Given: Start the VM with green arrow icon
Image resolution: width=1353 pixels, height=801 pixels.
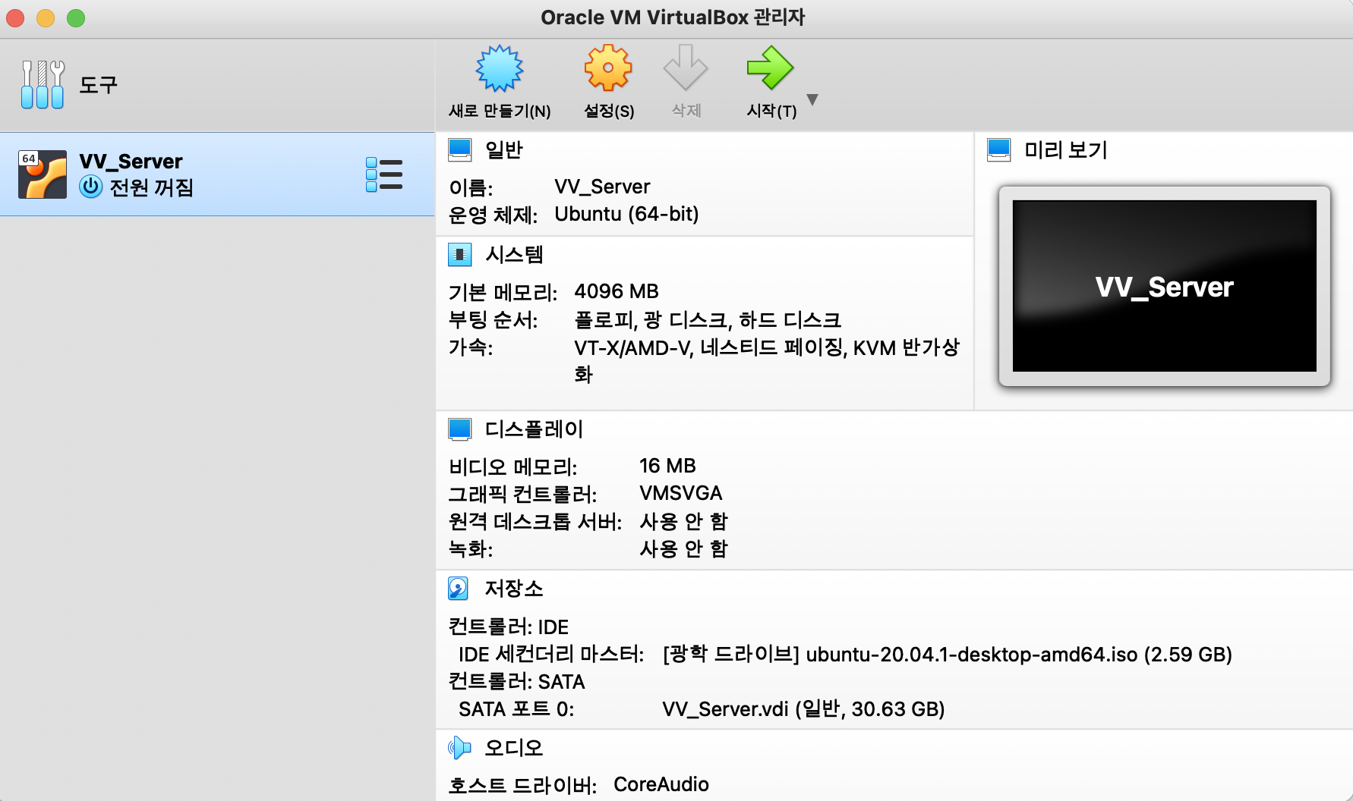Looking at the screenshot, I should [770, 68].
